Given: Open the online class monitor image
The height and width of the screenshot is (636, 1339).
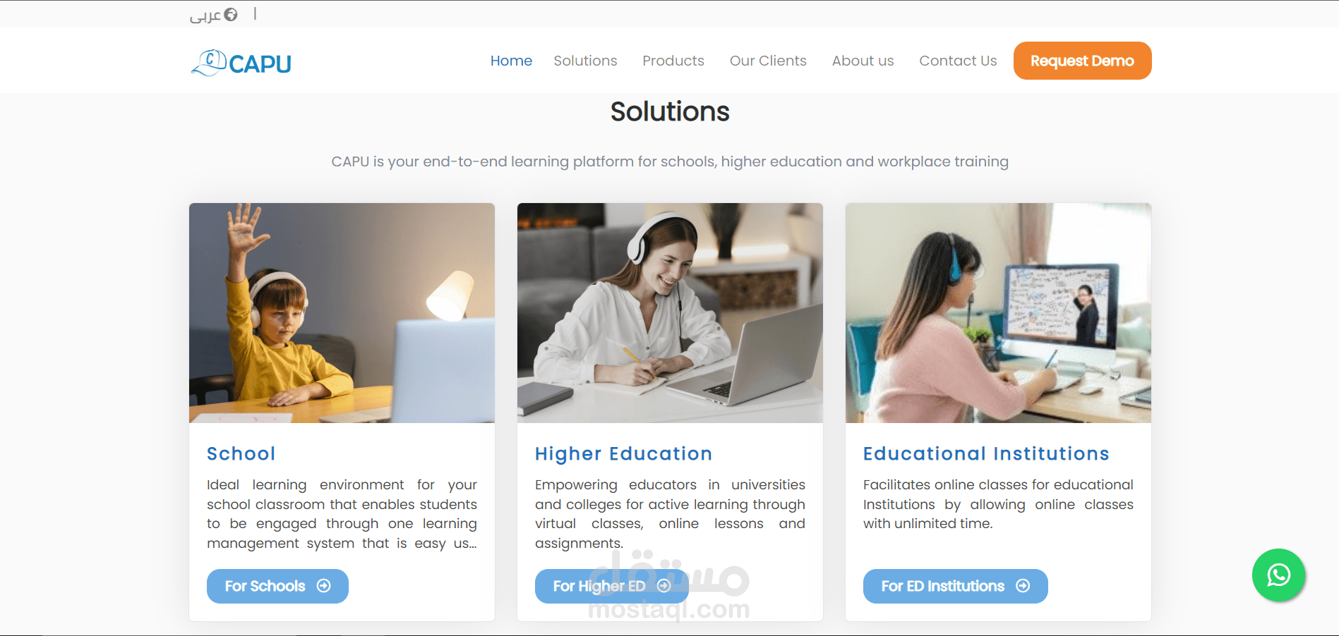Looking at the screenshot, I should [998, 313].
